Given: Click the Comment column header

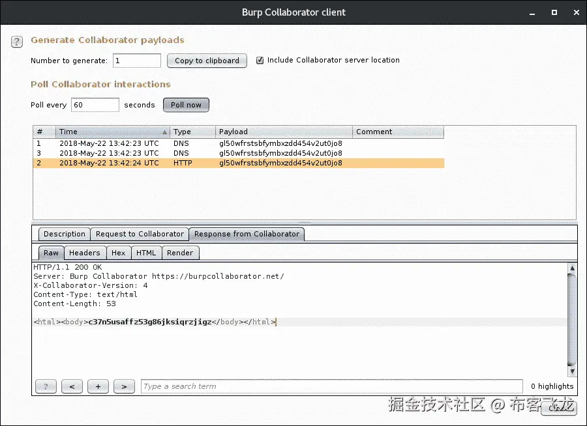Looking at the screenshot, I should click(398, 132).
